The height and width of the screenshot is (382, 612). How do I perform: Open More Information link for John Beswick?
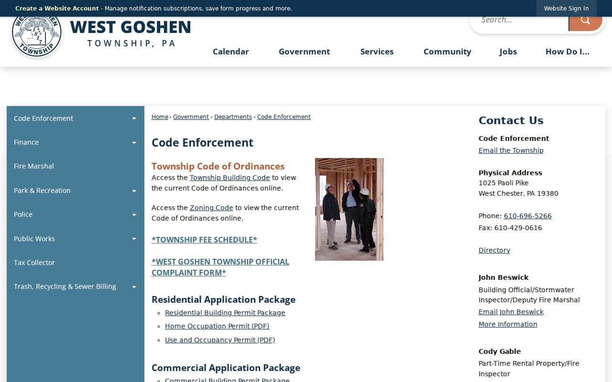coord(508,324)
